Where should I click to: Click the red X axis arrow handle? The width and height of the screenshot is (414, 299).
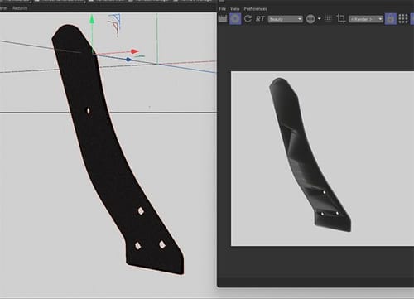pos(135,51)
